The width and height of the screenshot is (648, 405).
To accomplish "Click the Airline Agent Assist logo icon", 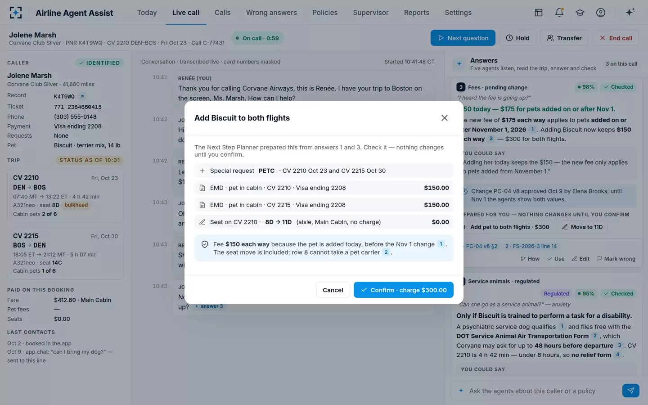I will click(x=16, y=13).
